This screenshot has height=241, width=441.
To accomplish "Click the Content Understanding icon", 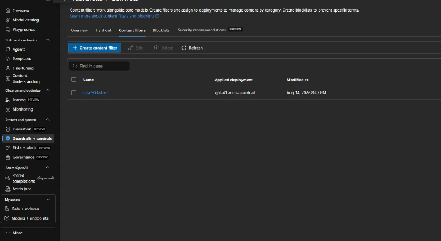I will [x=8, y=79].
